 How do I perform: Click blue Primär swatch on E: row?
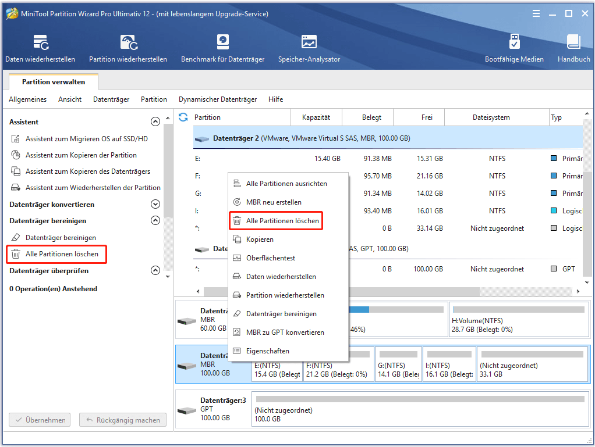click(554, 158)
